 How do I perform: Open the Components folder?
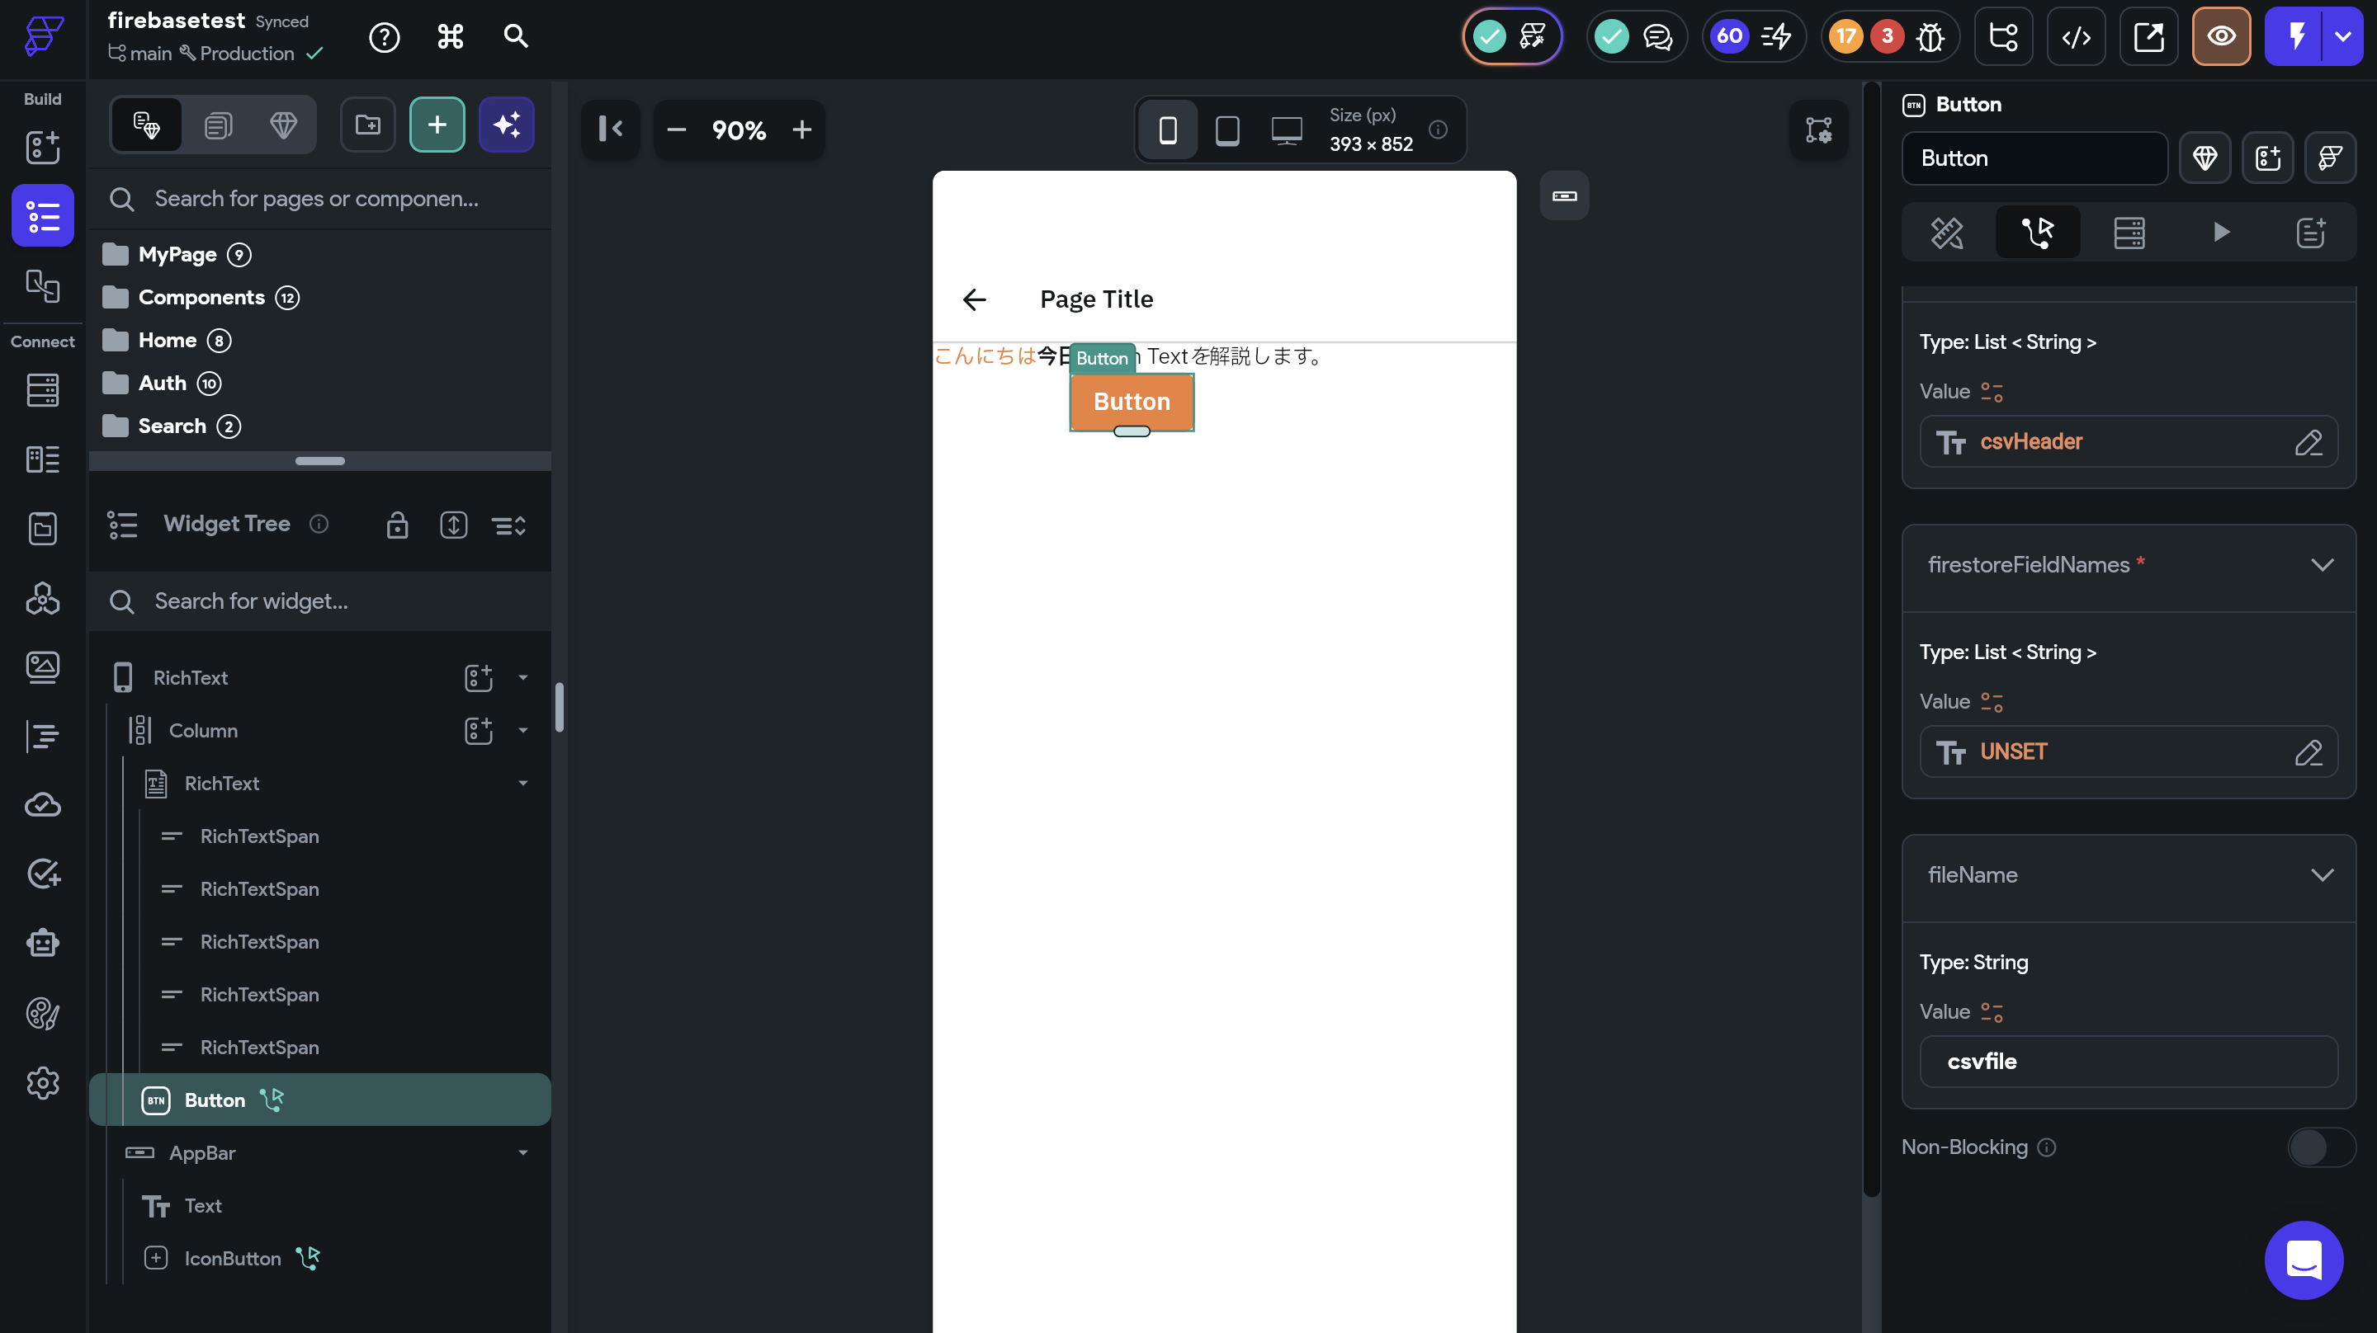[x=201, y=297]
